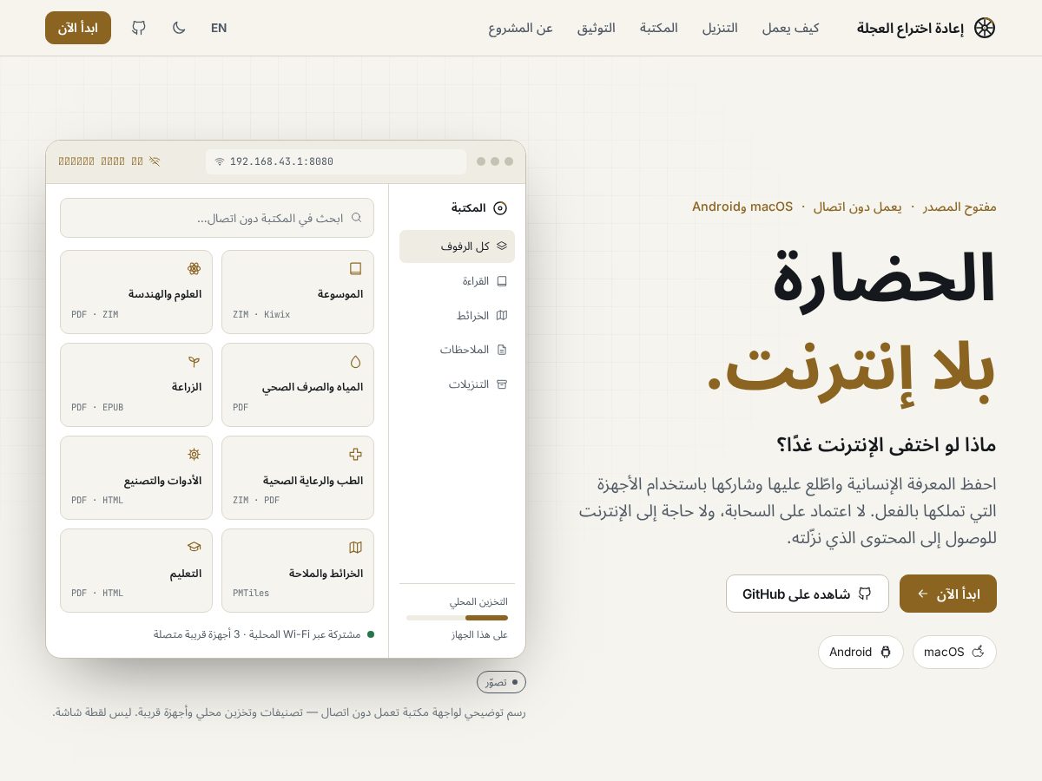The width and height of the screenshot is (1042, 781).
Task: Select 'كل الرفوف' in the sidebar
Action: point(457,246)
